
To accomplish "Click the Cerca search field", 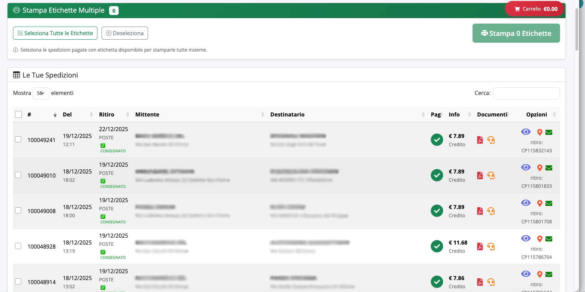I will pyautogui.click(x=526, y=93).
